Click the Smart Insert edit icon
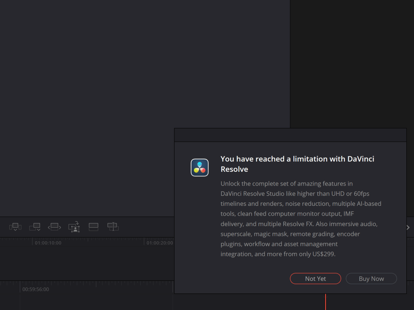This screenshot has height=310, width=414. tap(15, 227)
